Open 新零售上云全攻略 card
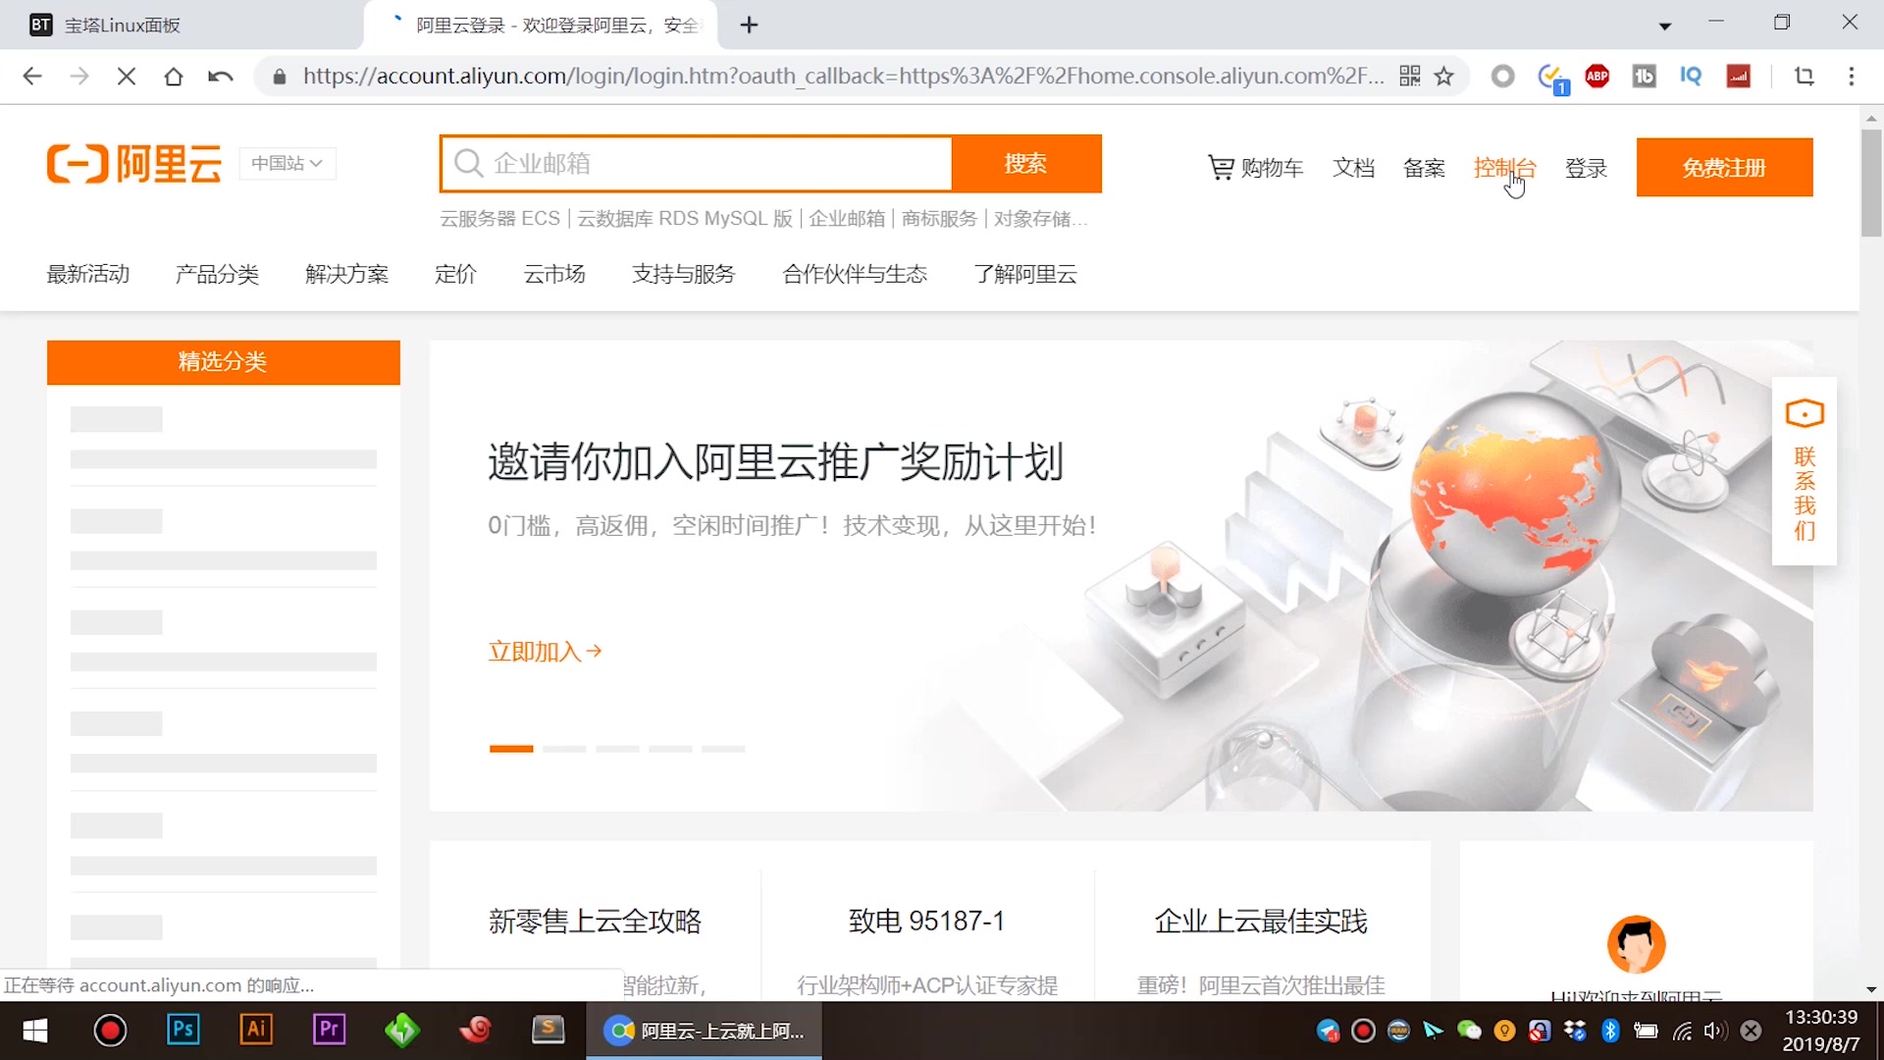Image resolution: width=1884 pixels, height=1060 pixels. click(x=595, y=922)
